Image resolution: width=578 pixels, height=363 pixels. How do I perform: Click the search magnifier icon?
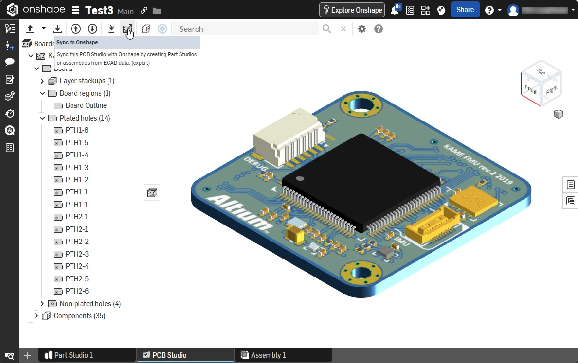[x=326, y=29]
